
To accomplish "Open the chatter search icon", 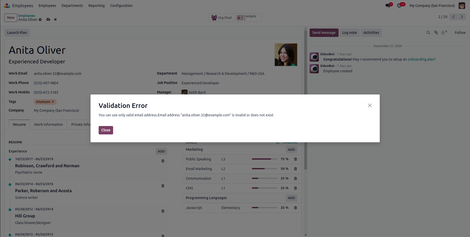I will (x=428, y=33).
